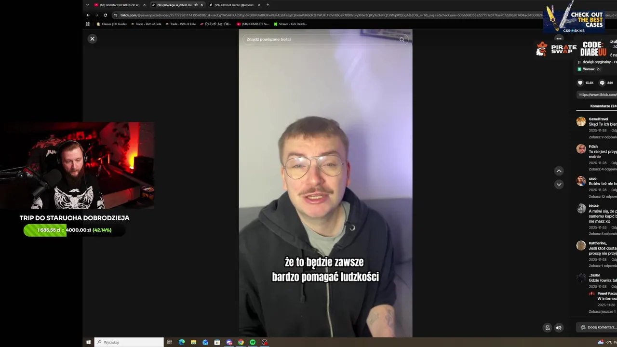The width and height of the screenshot is (617, 347).
Task: Expand 'Zobacz 4 odpowiedzi' under Fr3sh
Action: point(603,169)
